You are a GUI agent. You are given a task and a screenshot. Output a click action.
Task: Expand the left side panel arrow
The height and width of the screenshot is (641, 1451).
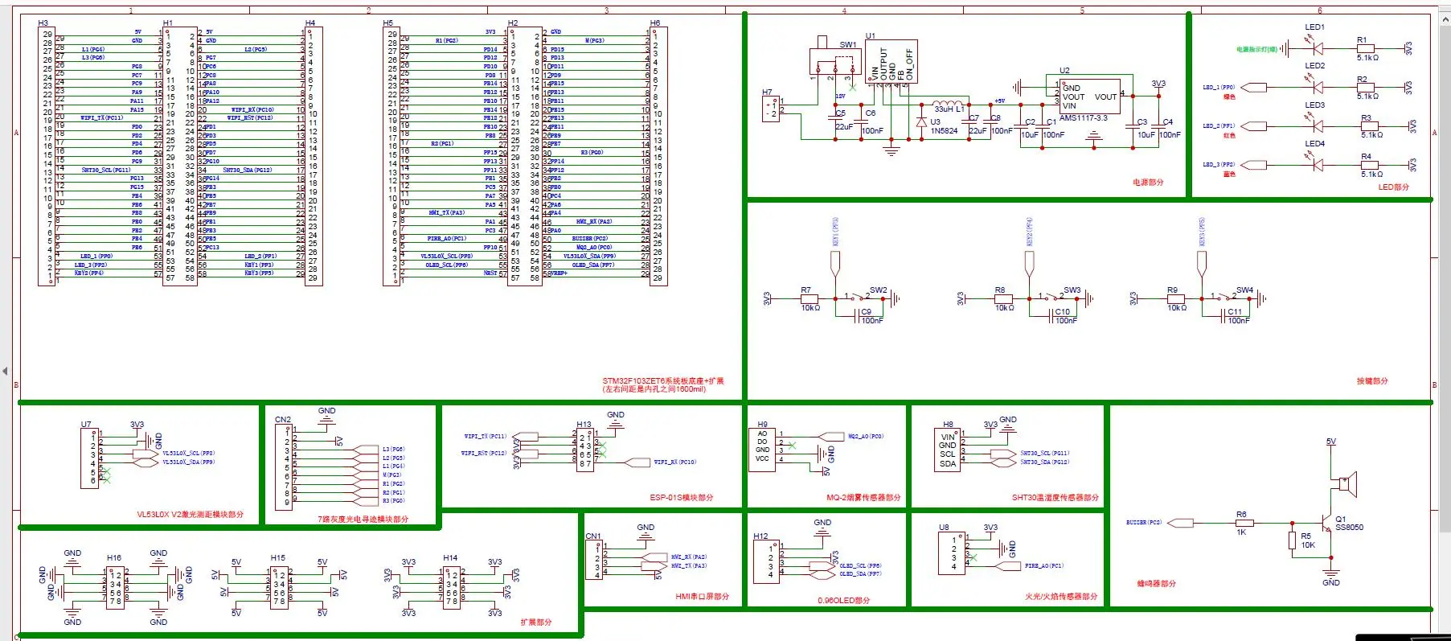pyautogui.click(x=5, y=372)
